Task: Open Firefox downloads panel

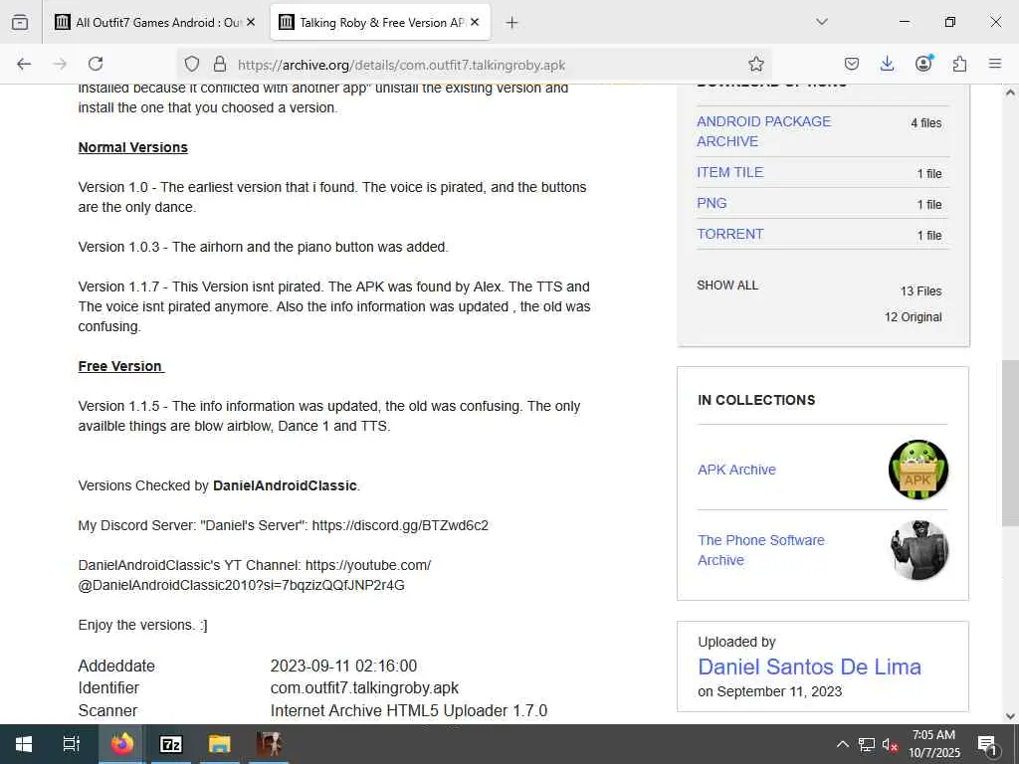Action: 887,64
